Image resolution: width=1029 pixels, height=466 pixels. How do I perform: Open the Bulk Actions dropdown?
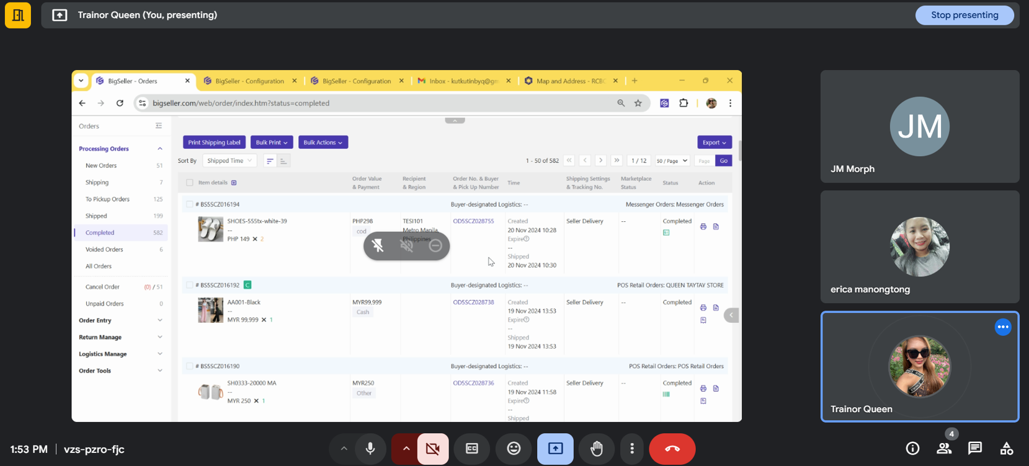tap(323, 143)
